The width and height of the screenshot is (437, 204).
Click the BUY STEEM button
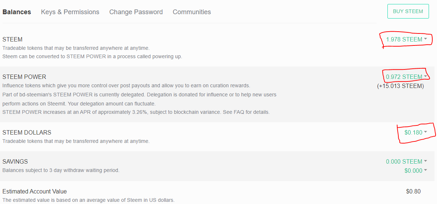(408, 11)
